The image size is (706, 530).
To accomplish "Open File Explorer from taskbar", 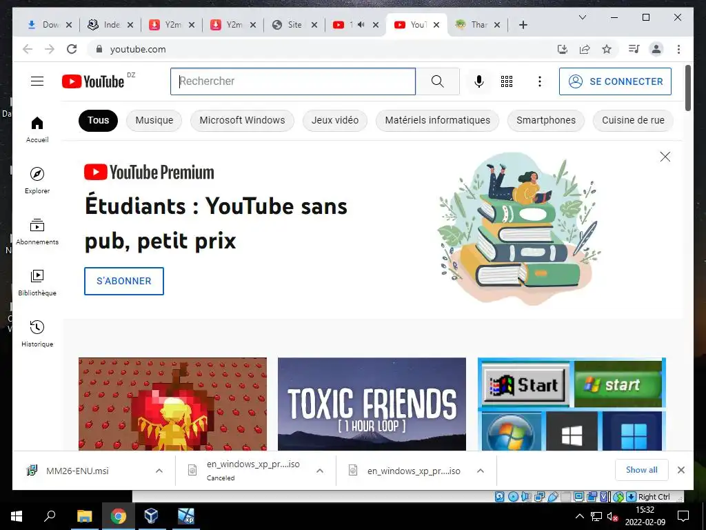I will tap(84, 516).
